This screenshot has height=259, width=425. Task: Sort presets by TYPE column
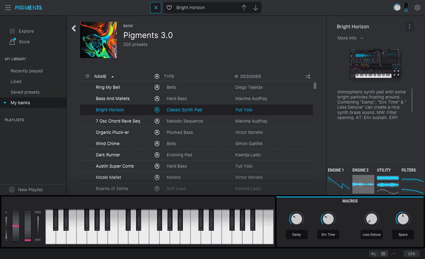pyautogui.click(x=169, y=77)
